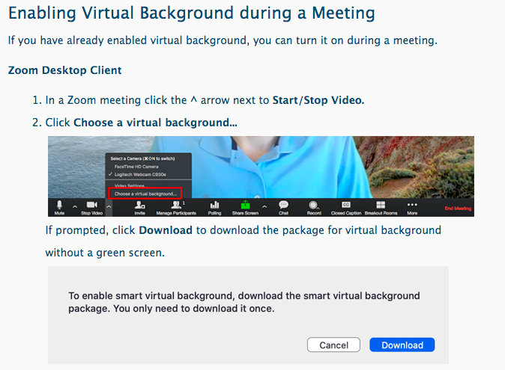Expand the arrow next to Share Screen

click(x=263, y=206)
